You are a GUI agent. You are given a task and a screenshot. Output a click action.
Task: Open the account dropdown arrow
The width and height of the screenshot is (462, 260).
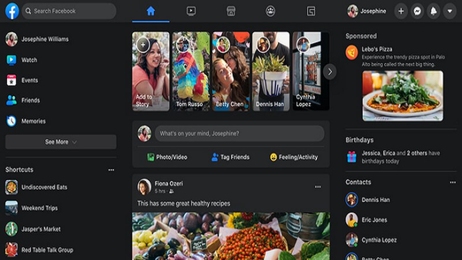point(449,11)
